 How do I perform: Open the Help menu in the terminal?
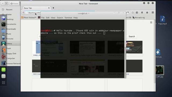76,18
